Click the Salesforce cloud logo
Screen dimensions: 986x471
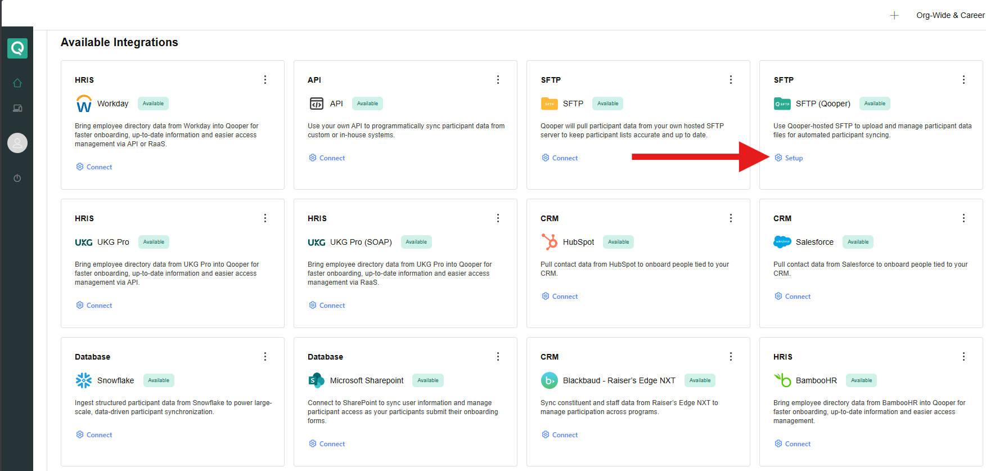pyautogui.click(x=782, y=242)
